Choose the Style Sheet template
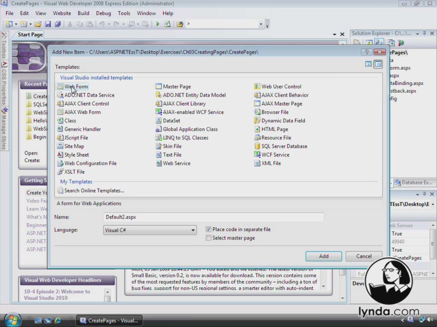This screenshot has height=327, width=437. [73, 155]
